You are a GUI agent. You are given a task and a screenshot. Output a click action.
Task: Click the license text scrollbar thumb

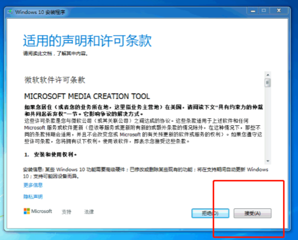tap(268, 83)
